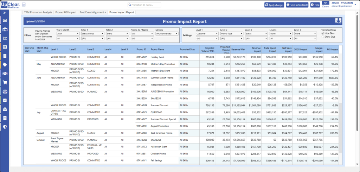
Task: Open the toolbox icon in sidebar
Action: pos(5,109)
